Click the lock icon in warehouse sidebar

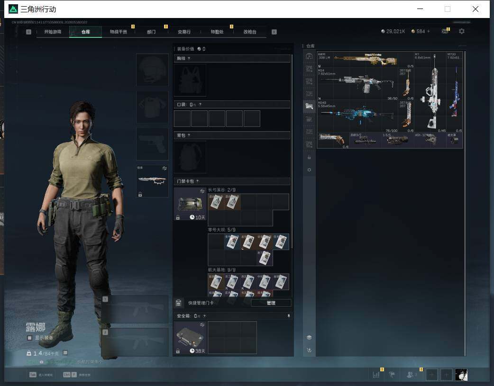click(x=309, y=157)
